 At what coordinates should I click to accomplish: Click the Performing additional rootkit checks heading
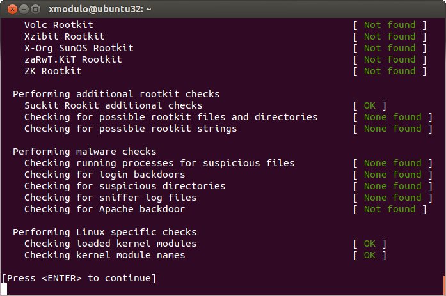click(x=116, y=94)
